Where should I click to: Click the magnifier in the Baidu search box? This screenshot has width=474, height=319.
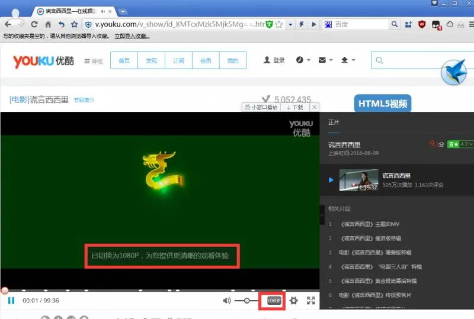pyautogui.click(x=395, y=24)
